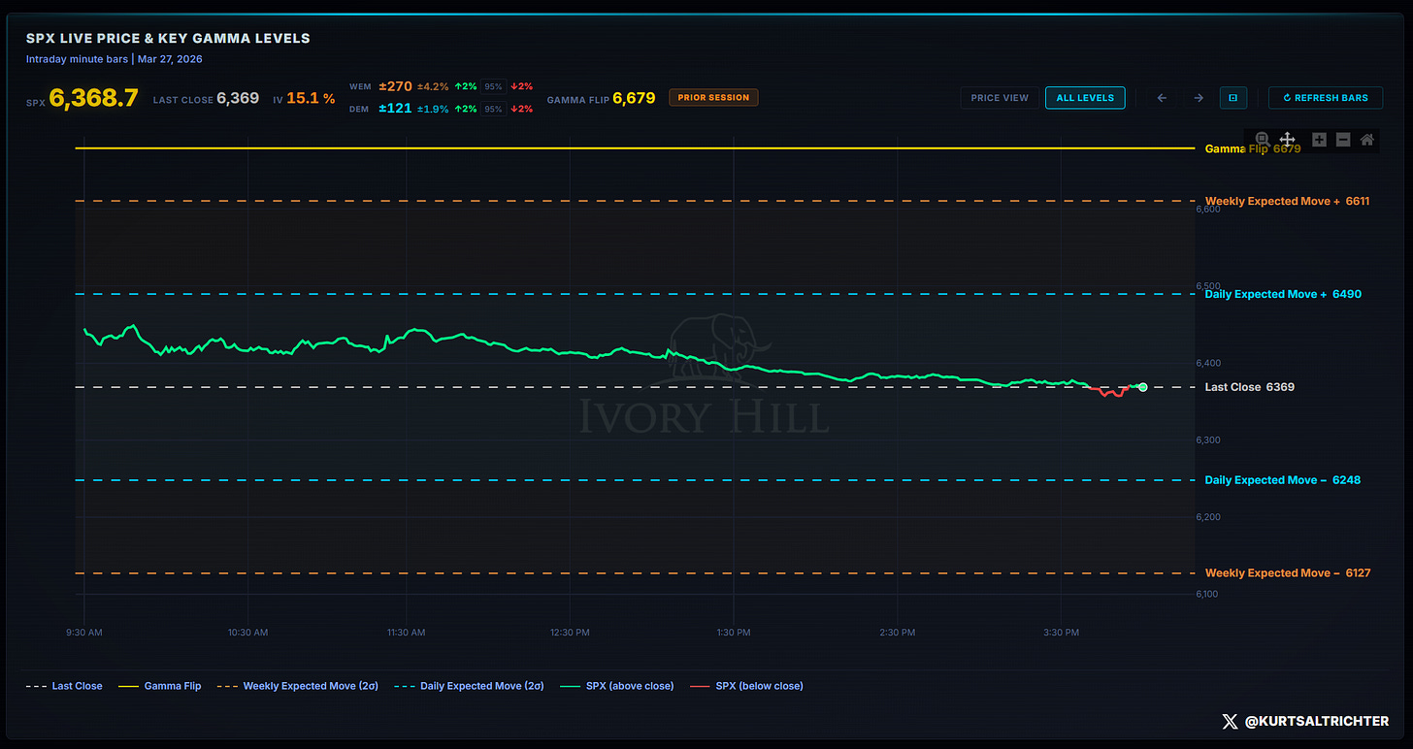Viewport: 1413px width, 749px height.
Task: Click the Intraday minute bars date subtitle
Action: click(x=115, y=59)
